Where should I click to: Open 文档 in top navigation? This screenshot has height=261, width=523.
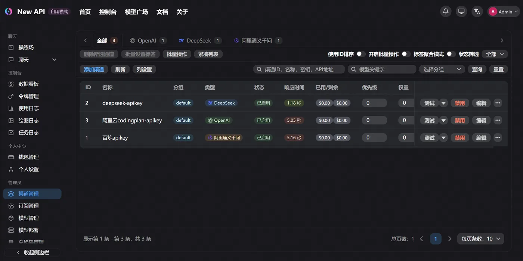tap(162, 12)
